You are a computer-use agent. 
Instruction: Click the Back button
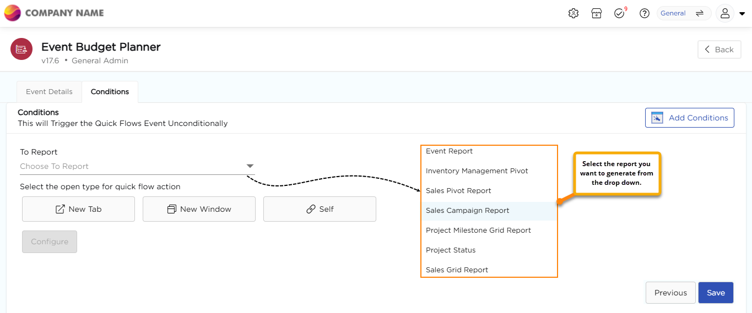coord(719,50)
